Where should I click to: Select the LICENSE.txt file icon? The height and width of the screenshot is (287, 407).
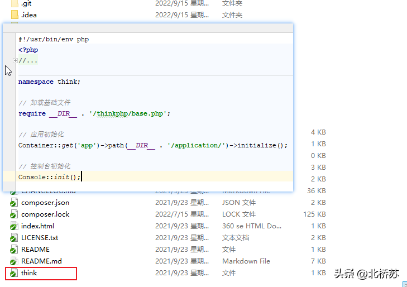pos(14,238)
